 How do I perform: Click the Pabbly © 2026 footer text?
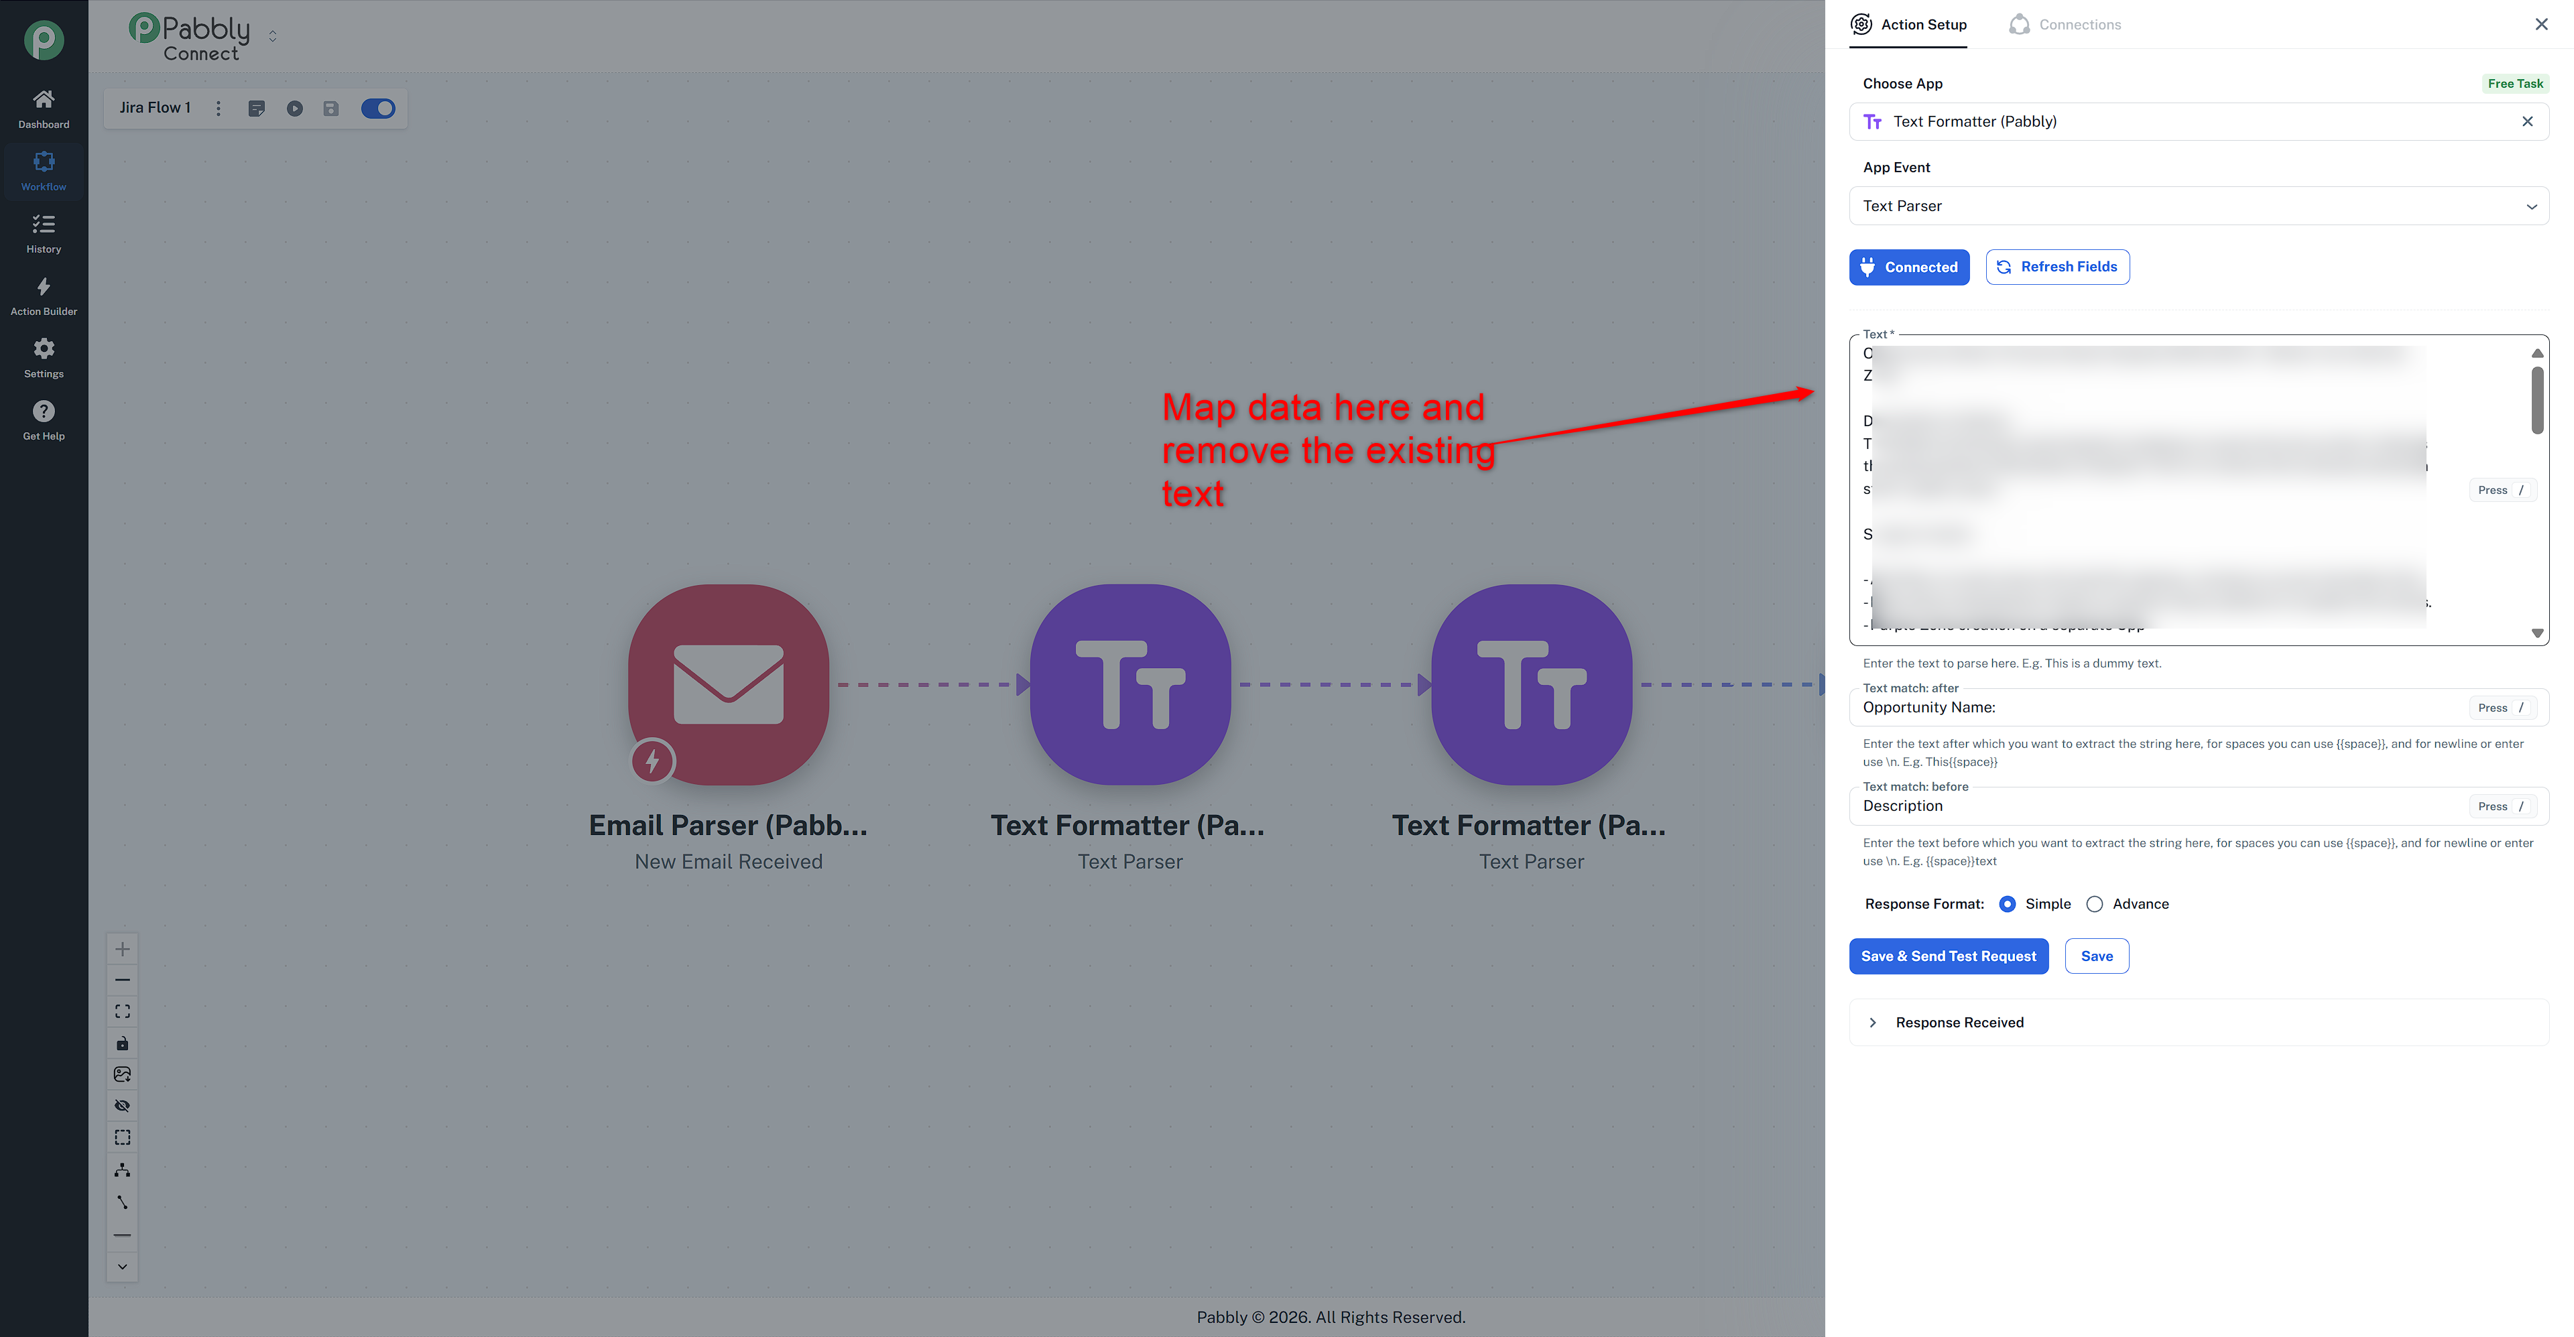pos(1331,1317)
